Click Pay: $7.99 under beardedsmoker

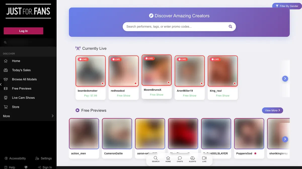(91, 96)
